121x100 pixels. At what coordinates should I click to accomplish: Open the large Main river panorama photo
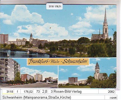pyautogui.click(x=58, y=31)
